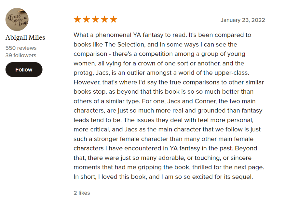Show the 39 followers list
The height and width of the screenshot is (201, 286).
coord(21,55)
